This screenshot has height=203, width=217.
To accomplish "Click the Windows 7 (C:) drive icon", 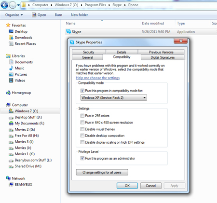I will (11, 111).
